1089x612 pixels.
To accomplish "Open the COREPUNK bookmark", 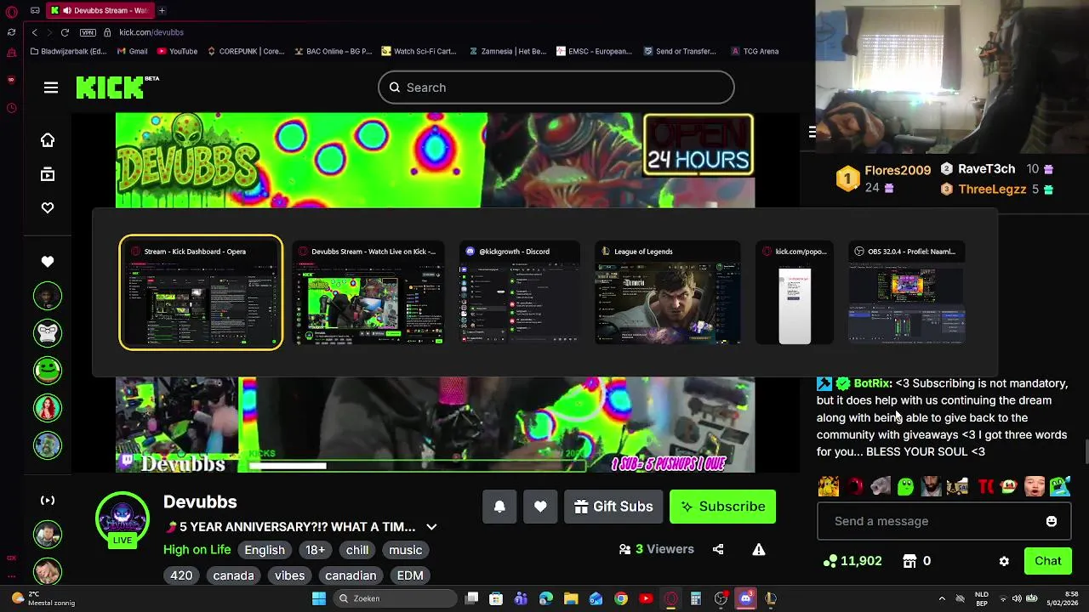I will (245, 51).
